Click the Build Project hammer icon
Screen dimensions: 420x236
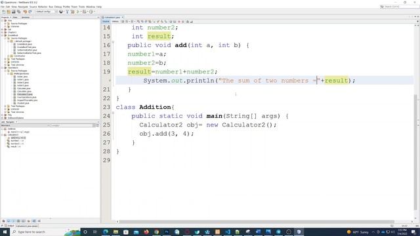(x=67, y=12)
